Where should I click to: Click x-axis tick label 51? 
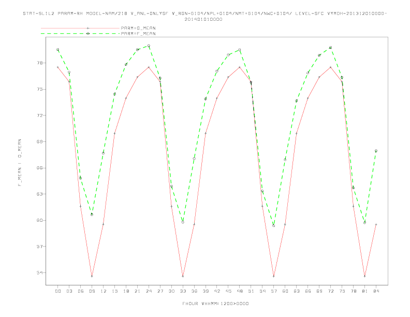click(251, 291)
